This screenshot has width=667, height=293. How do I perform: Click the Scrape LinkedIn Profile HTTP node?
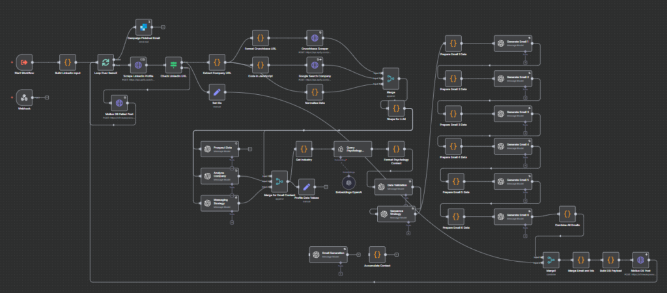tap(138, 64)
